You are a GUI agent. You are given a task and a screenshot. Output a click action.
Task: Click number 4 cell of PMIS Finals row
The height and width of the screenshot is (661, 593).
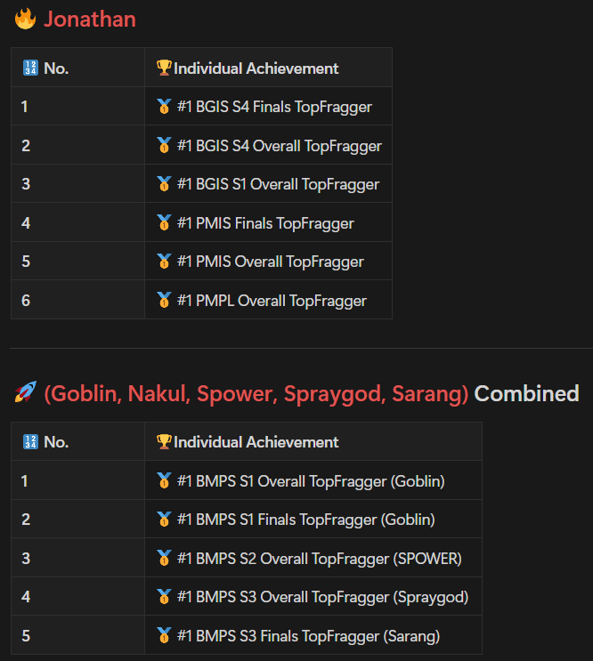(77, 222)
